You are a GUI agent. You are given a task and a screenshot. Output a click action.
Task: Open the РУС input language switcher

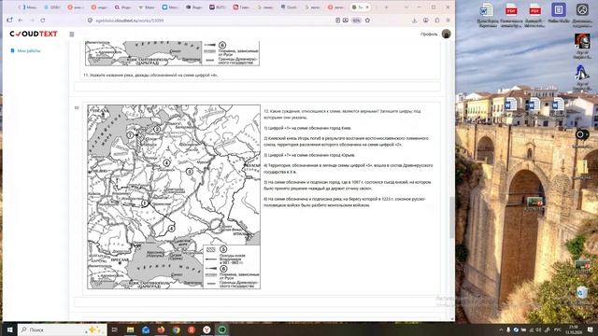click(558, 329)
